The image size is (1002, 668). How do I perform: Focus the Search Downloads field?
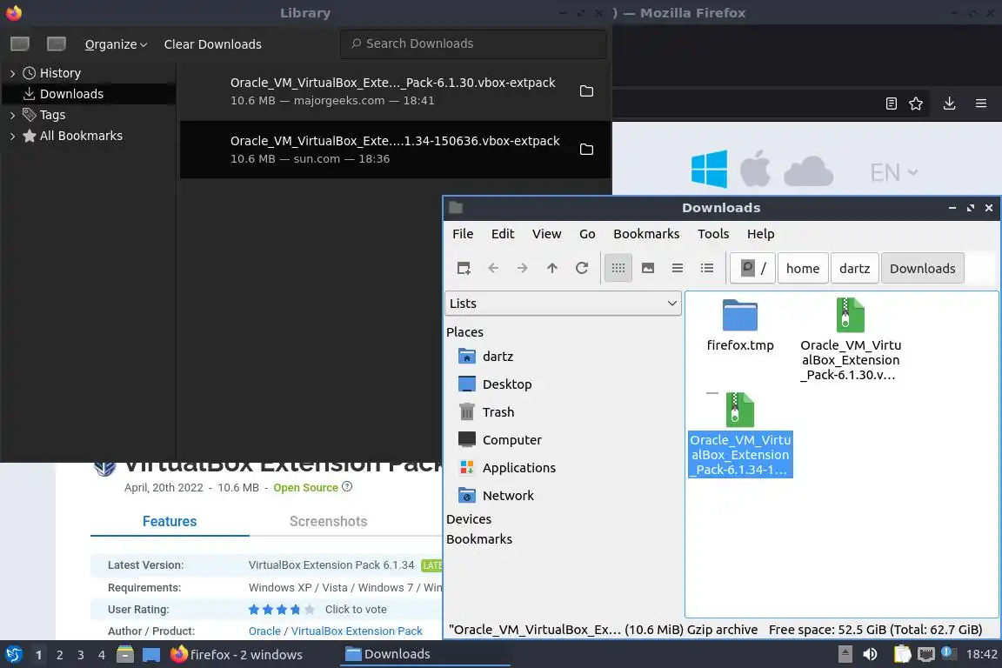click(x=473, y=43)
